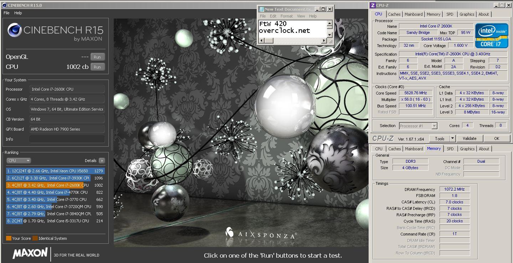This screenshot has width=513, height=263.
Task: Switch to Caches tab in upper CPU-Z
Action: point(394,14)
